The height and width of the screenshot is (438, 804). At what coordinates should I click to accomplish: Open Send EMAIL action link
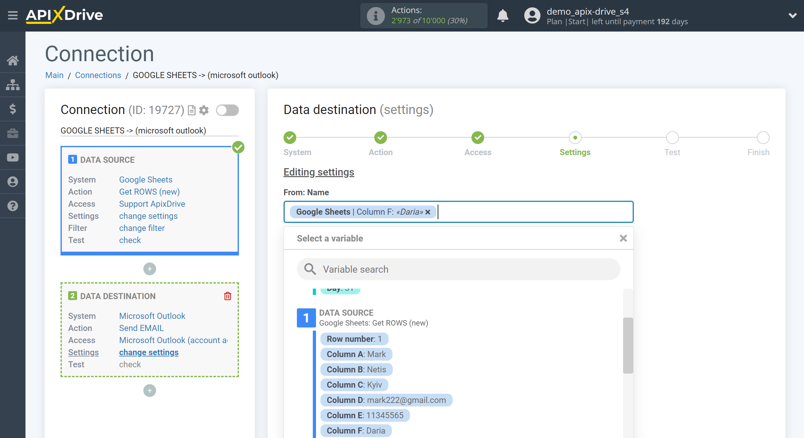point(141,328)
